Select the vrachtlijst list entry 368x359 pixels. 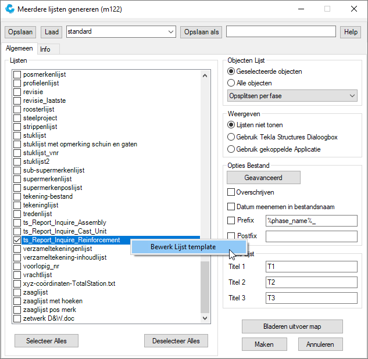pos(38,275)
